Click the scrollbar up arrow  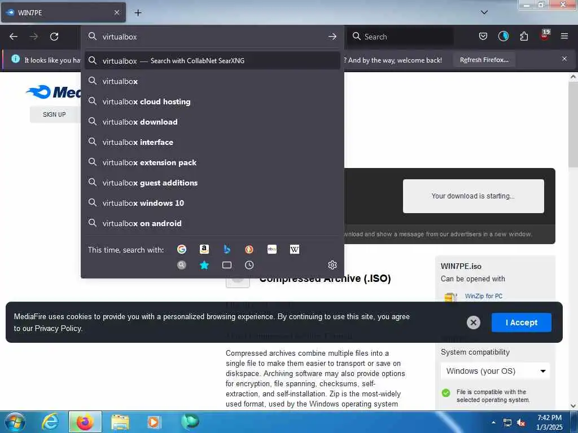tap(573, 77)
